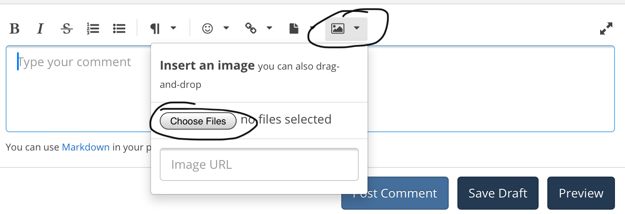Click the paragraph format icon

point(155,29)
